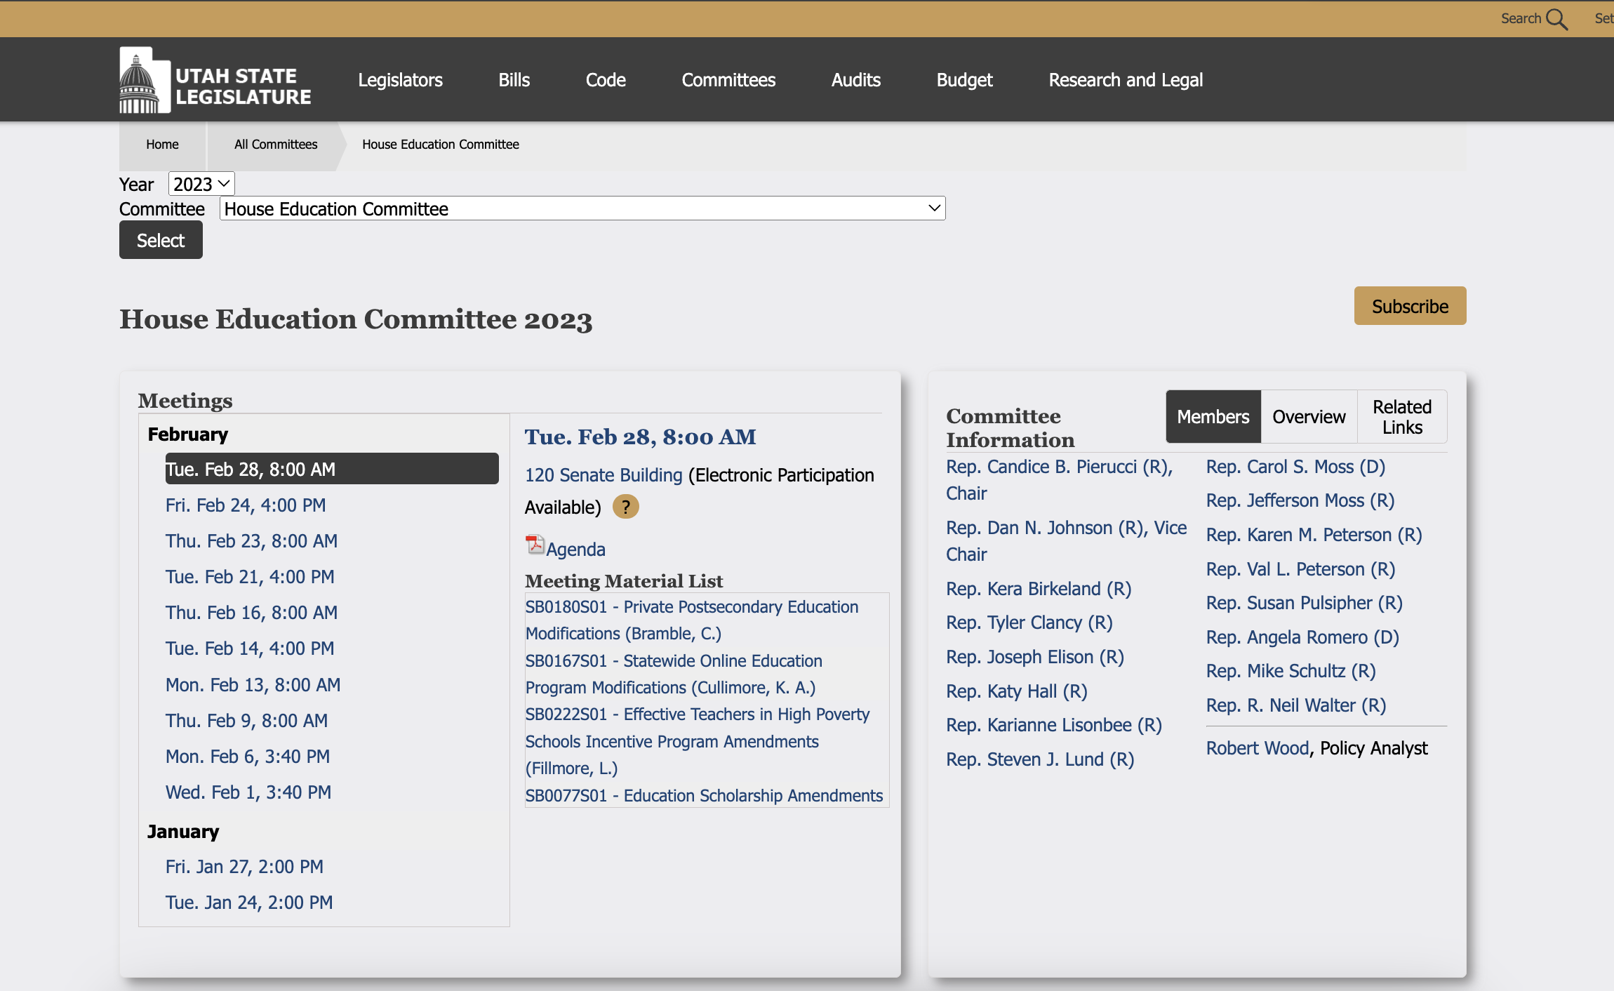
Task: Open the Committees menu item
Action: click(x=728, y=80)
